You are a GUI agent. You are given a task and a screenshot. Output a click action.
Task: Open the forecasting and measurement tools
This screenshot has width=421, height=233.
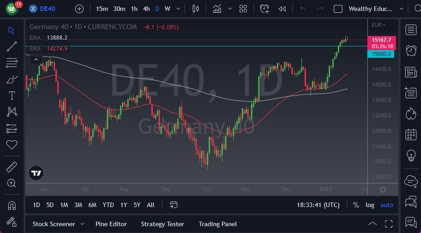click(11, 128)
